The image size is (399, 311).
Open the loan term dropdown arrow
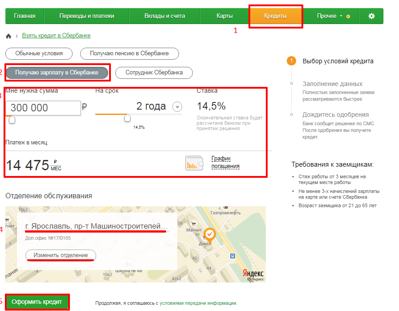[177, 106]
